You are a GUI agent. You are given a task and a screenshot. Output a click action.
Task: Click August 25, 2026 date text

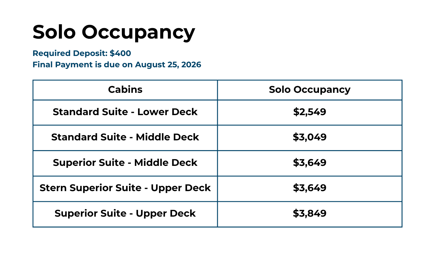pyautogui.click(x=168, y=65)
